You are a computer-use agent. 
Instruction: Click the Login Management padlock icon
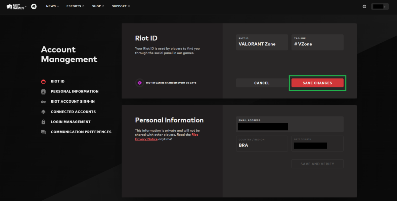click(x=43, y=122)
